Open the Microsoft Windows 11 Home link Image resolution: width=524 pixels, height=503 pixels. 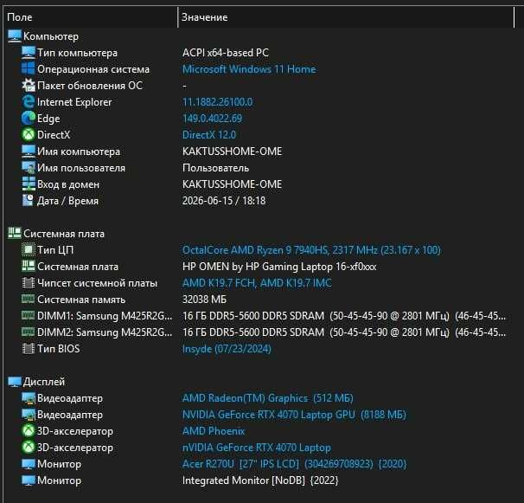[249, 69]
